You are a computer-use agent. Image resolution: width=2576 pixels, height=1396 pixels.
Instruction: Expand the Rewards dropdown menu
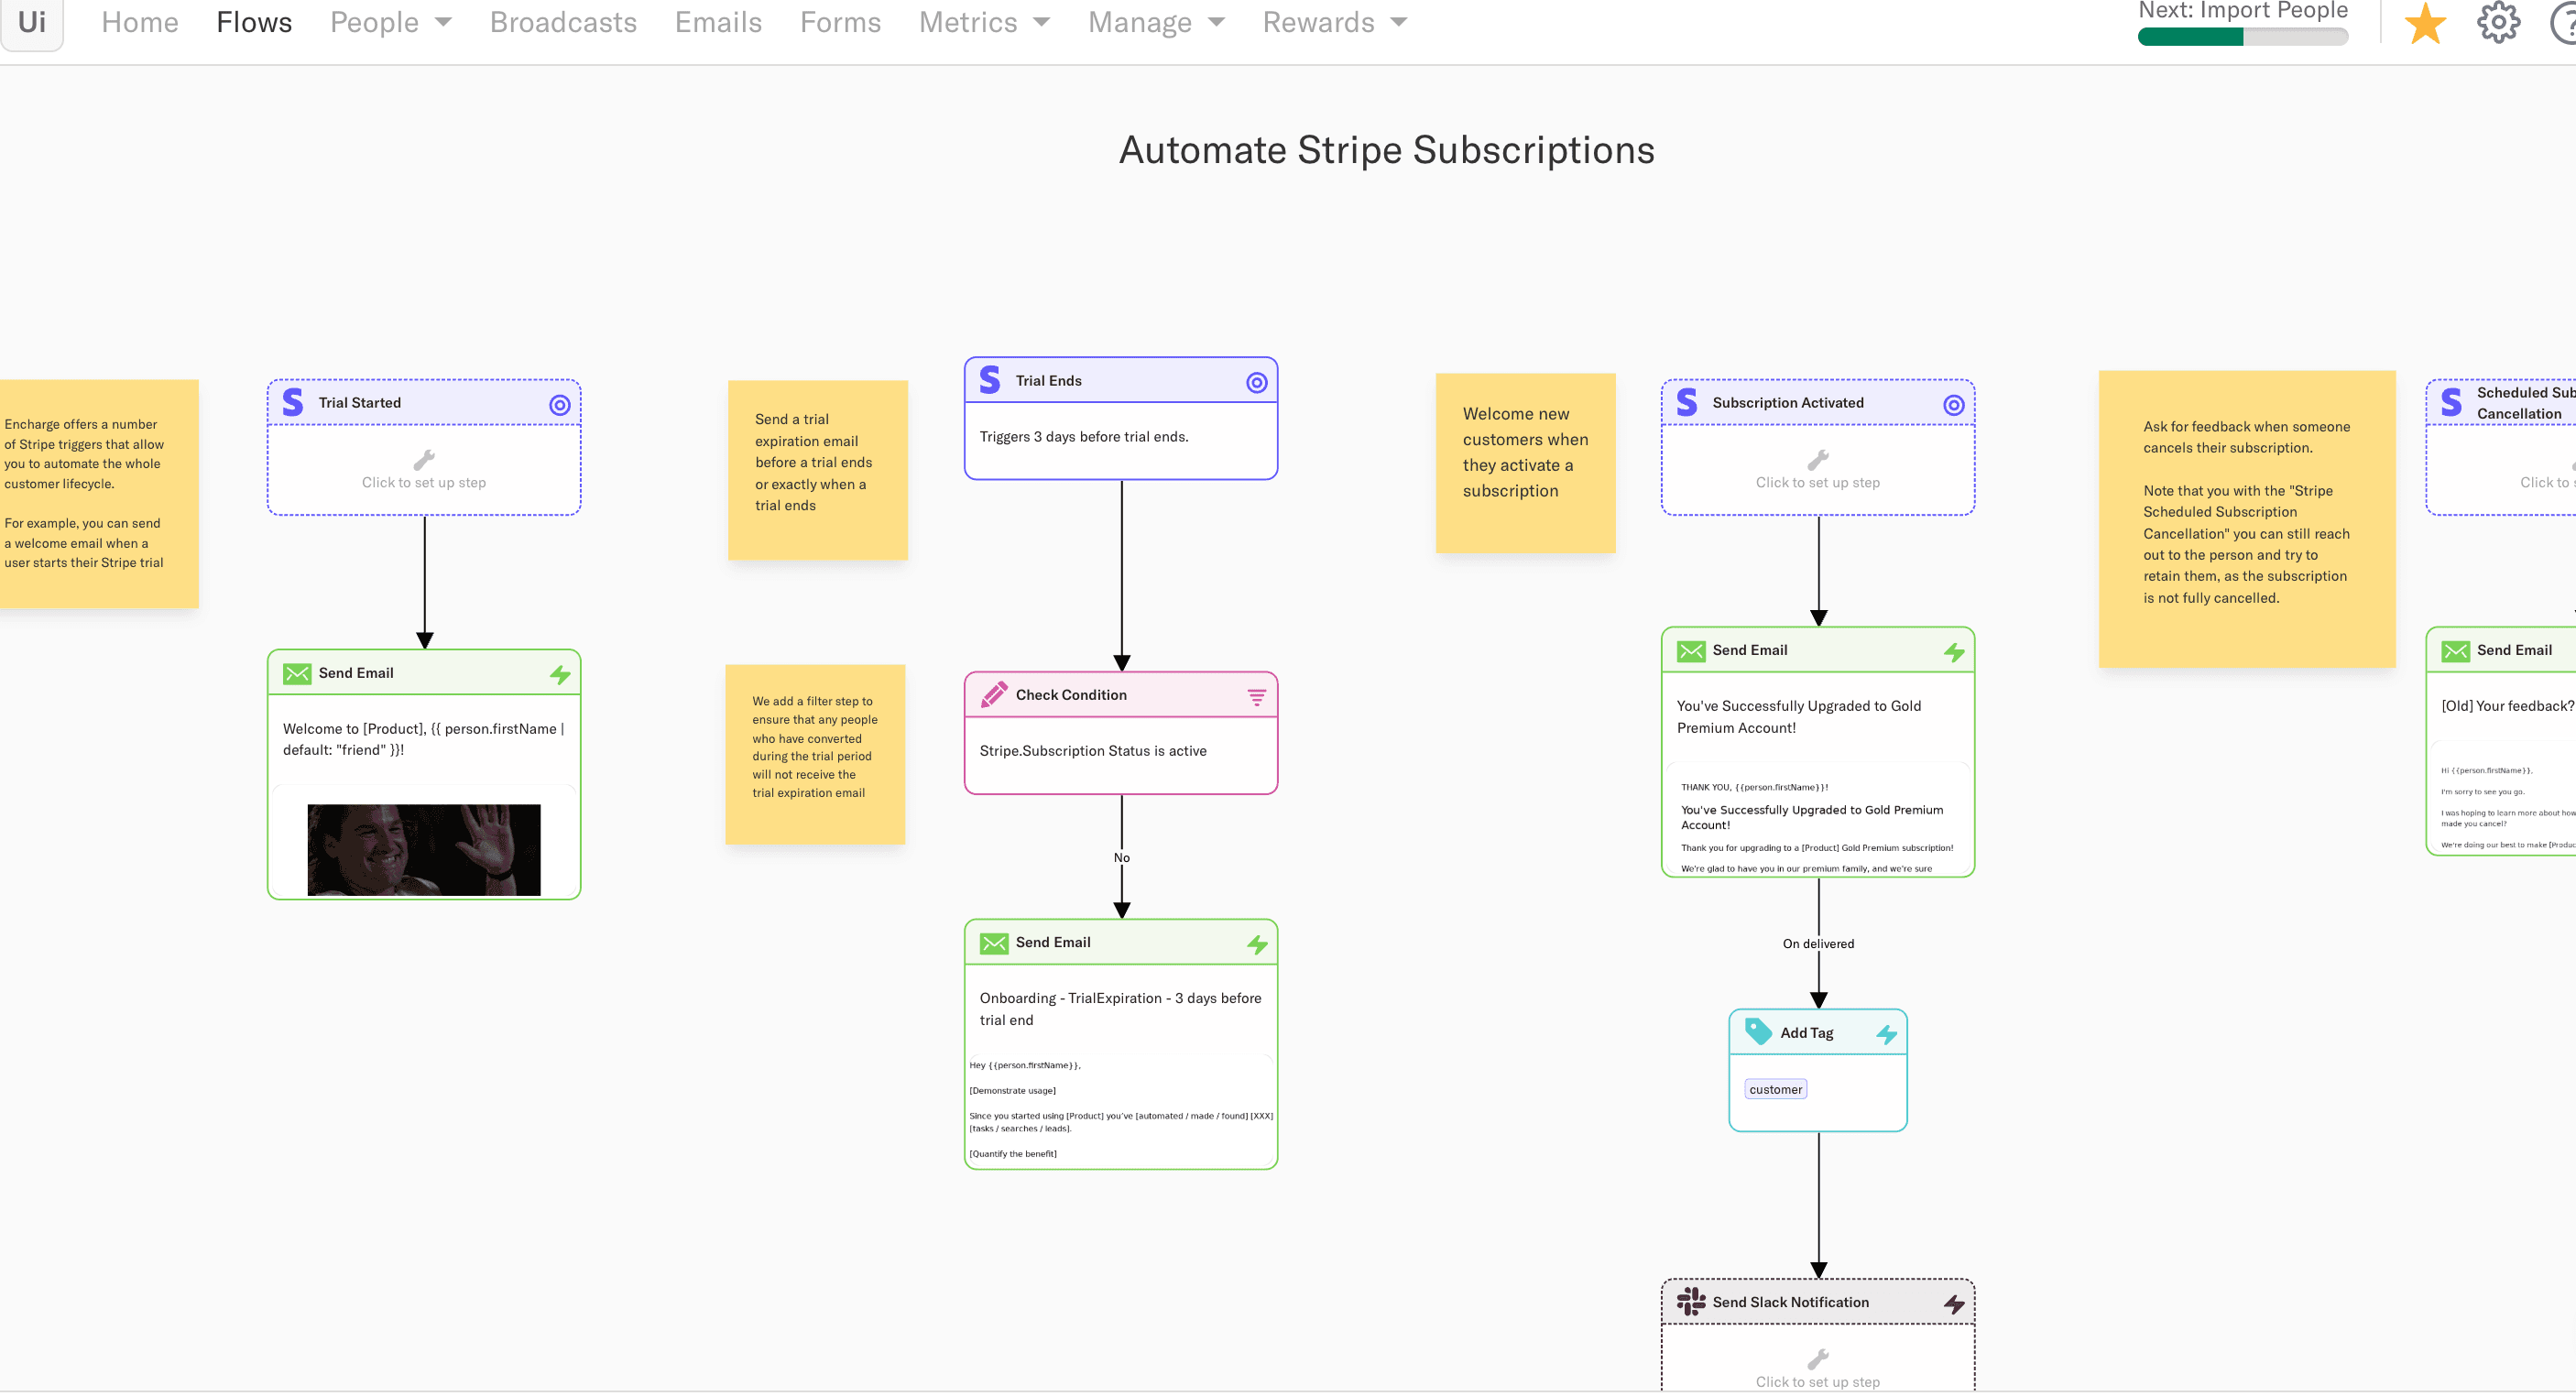(x=1334, y=22)
